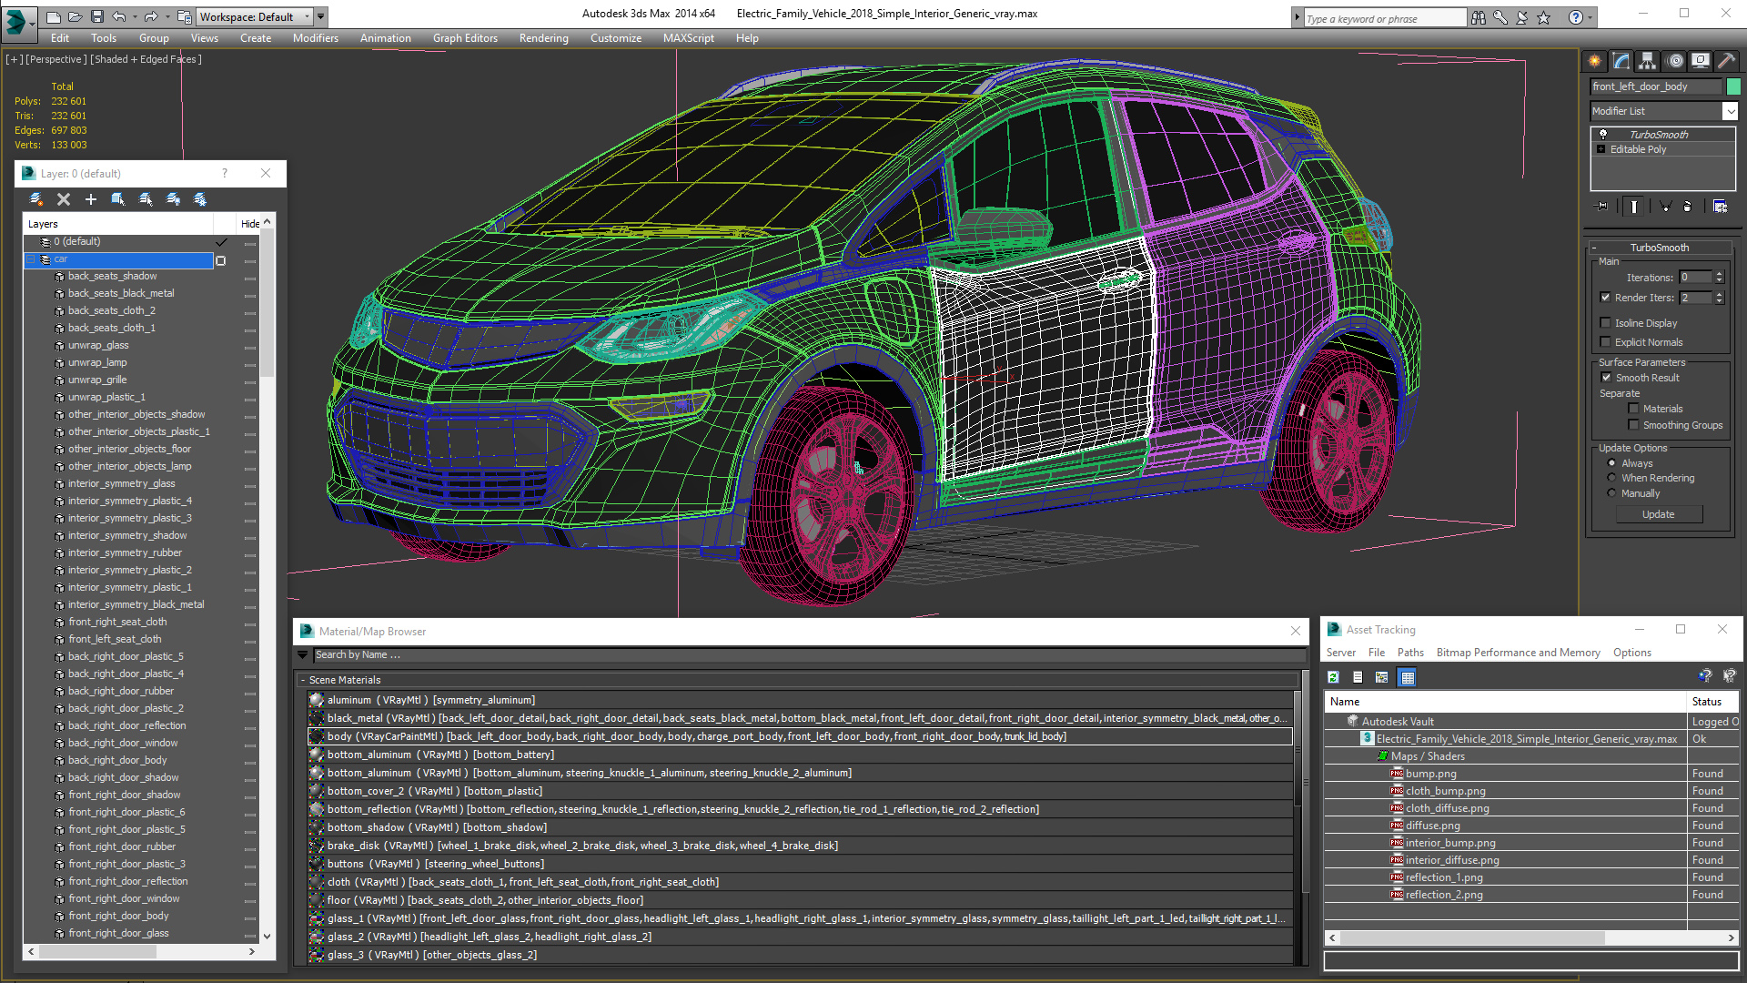Open the Hierarchy command panel tab
The height and width of the screenshot is (983, 1747).
[x=1648, y=61]
